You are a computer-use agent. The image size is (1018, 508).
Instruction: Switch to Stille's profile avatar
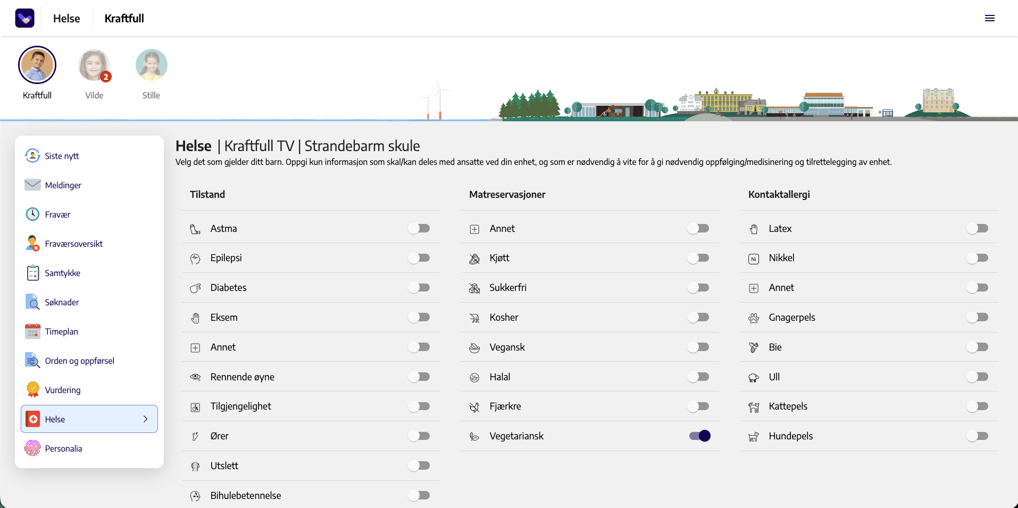coord(151,65)
